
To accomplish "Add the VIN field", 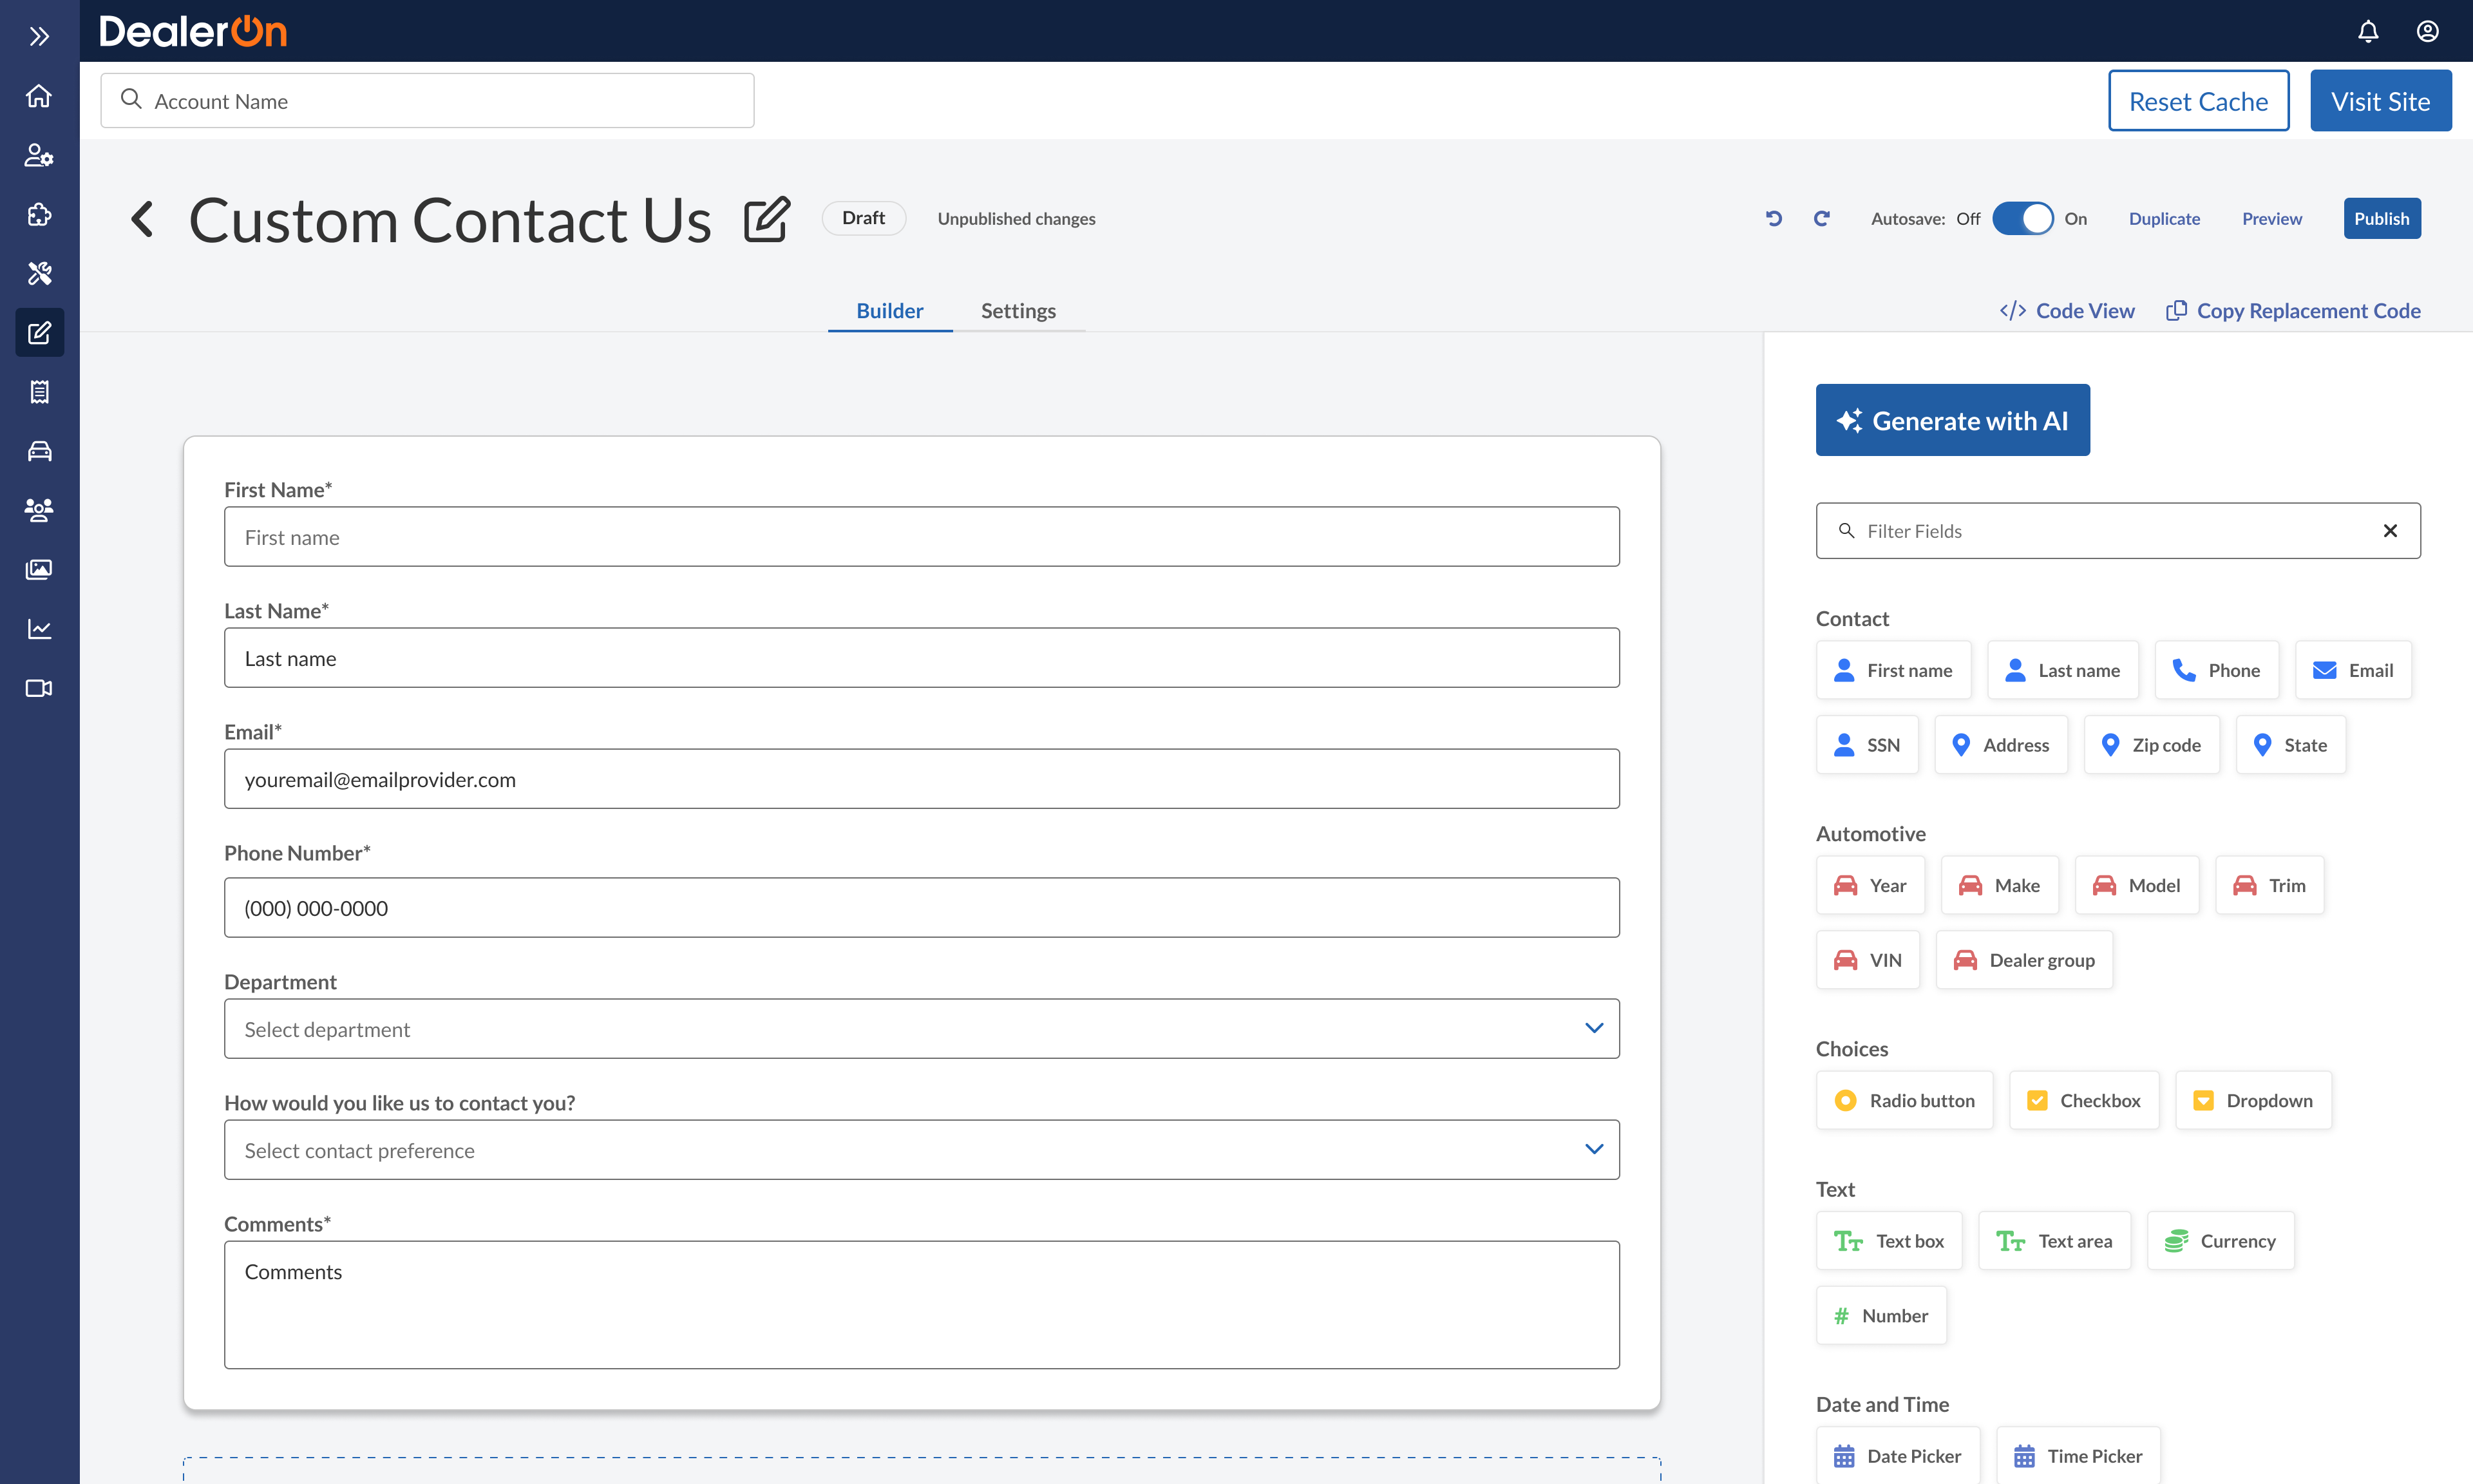I will 1867,960.
